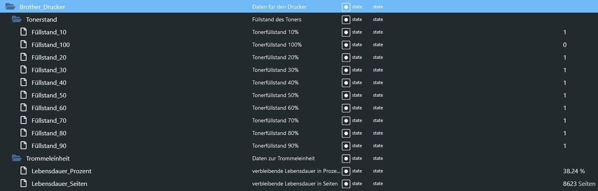
Task: Click the Lebensdauer_Seiten file icon
Action: click(23, 184)
